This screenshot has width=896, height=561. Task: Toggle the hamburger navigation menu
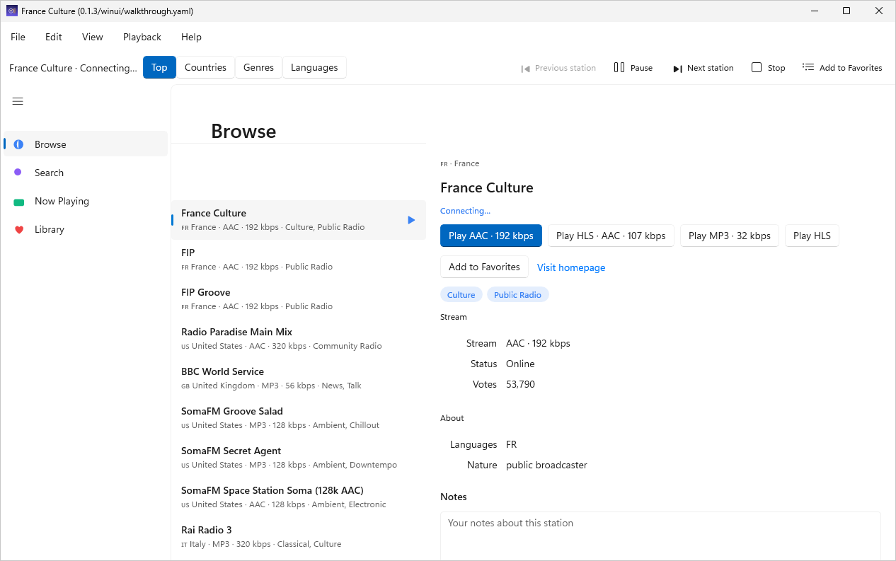[18, 101]
